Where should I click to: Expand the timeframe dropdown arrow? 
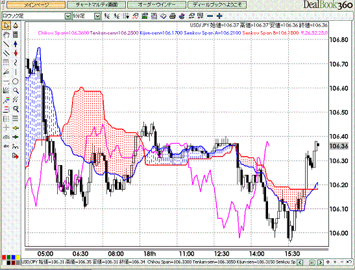pos(97,16)
